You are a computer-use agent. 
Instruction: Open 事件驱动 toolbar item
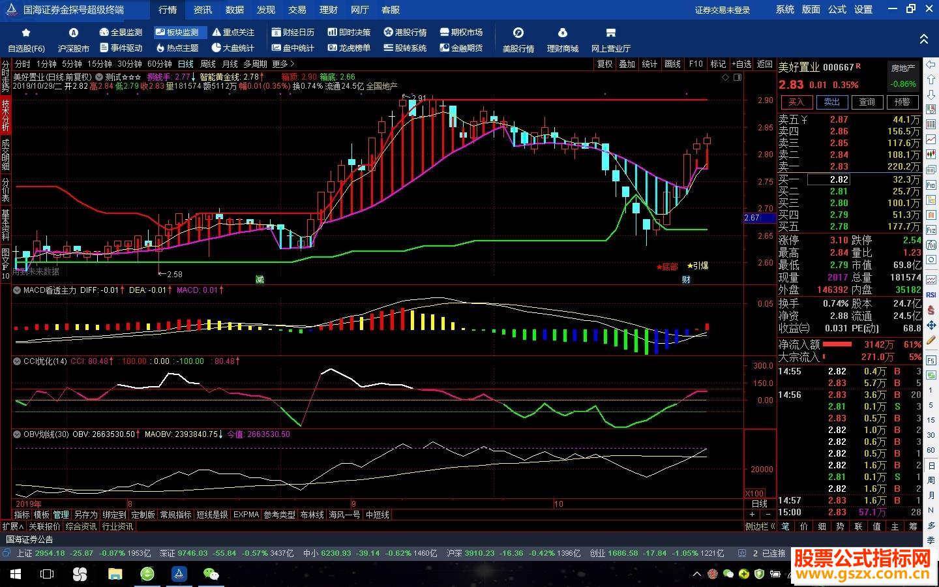[x=121, y=48]
